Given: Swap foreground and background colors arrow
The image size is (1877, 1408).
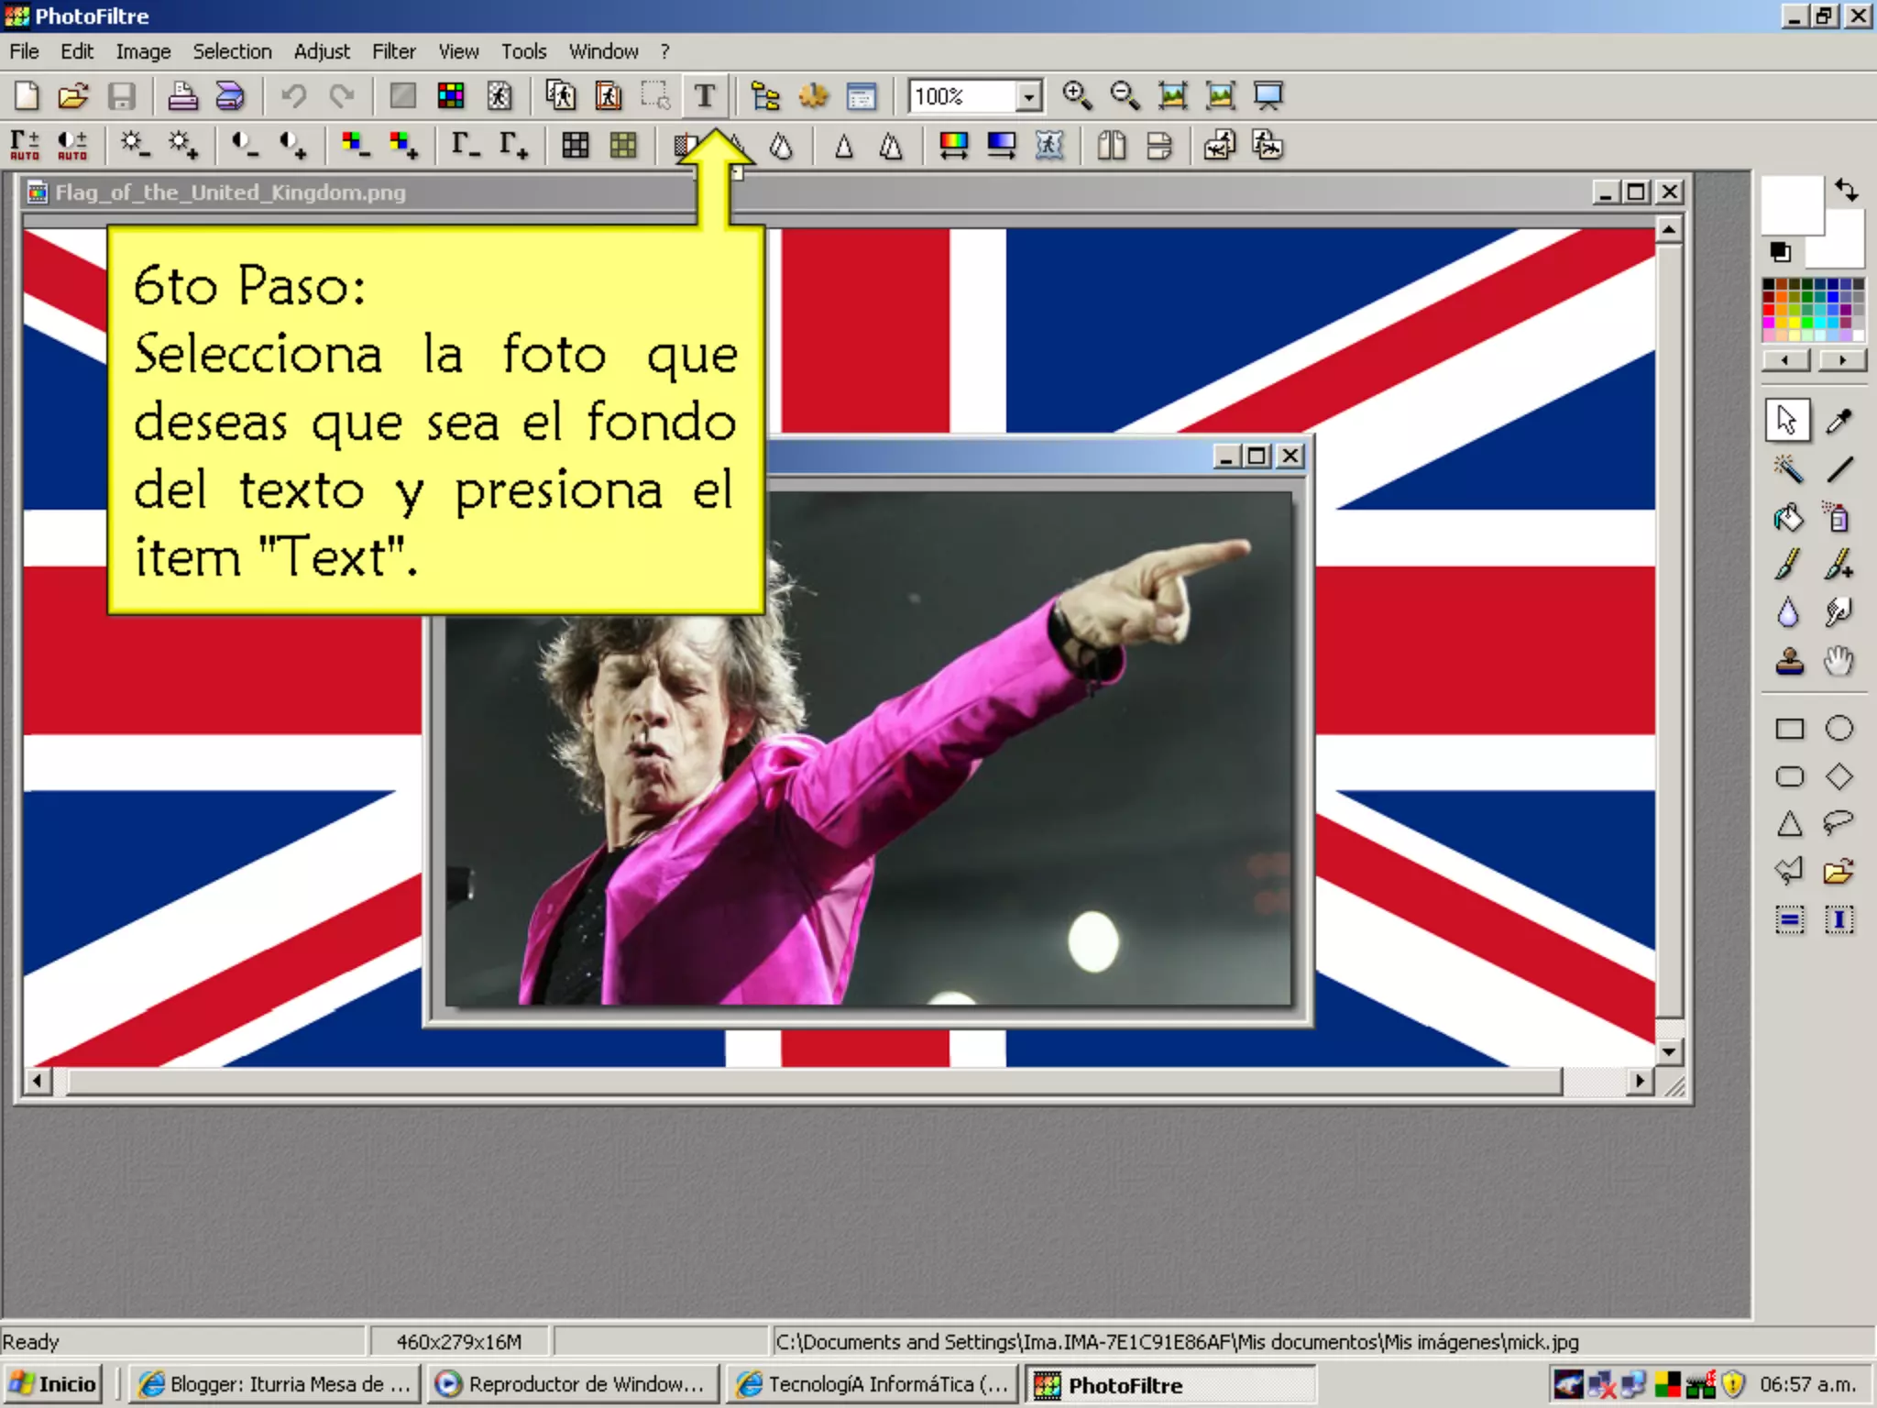Looking at the screenshot, I should [x=1846, y=190].
